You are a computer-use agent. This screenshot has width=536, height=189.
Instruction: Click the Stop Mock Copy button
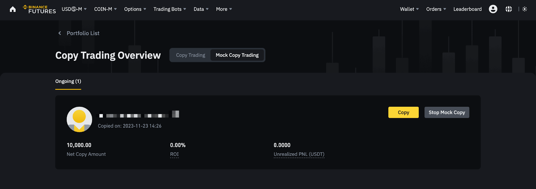447,112
